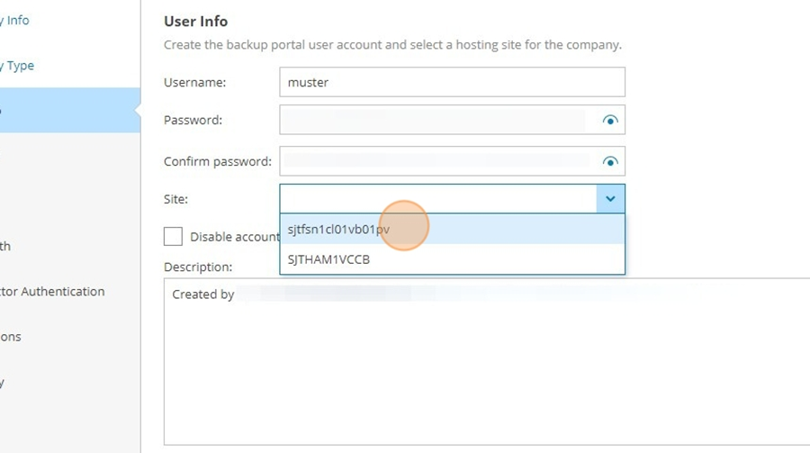This screenshot has height=453, width=810.
Task: Go back to the Company Info step
Action: 14,20
